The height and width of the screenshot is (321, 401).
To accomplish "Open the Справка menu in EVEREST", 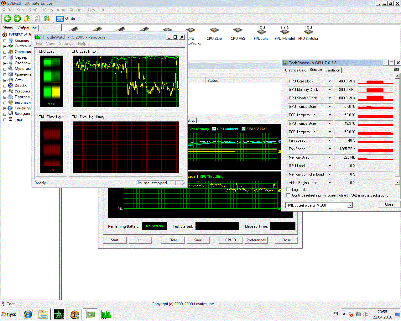I will 96,10.
